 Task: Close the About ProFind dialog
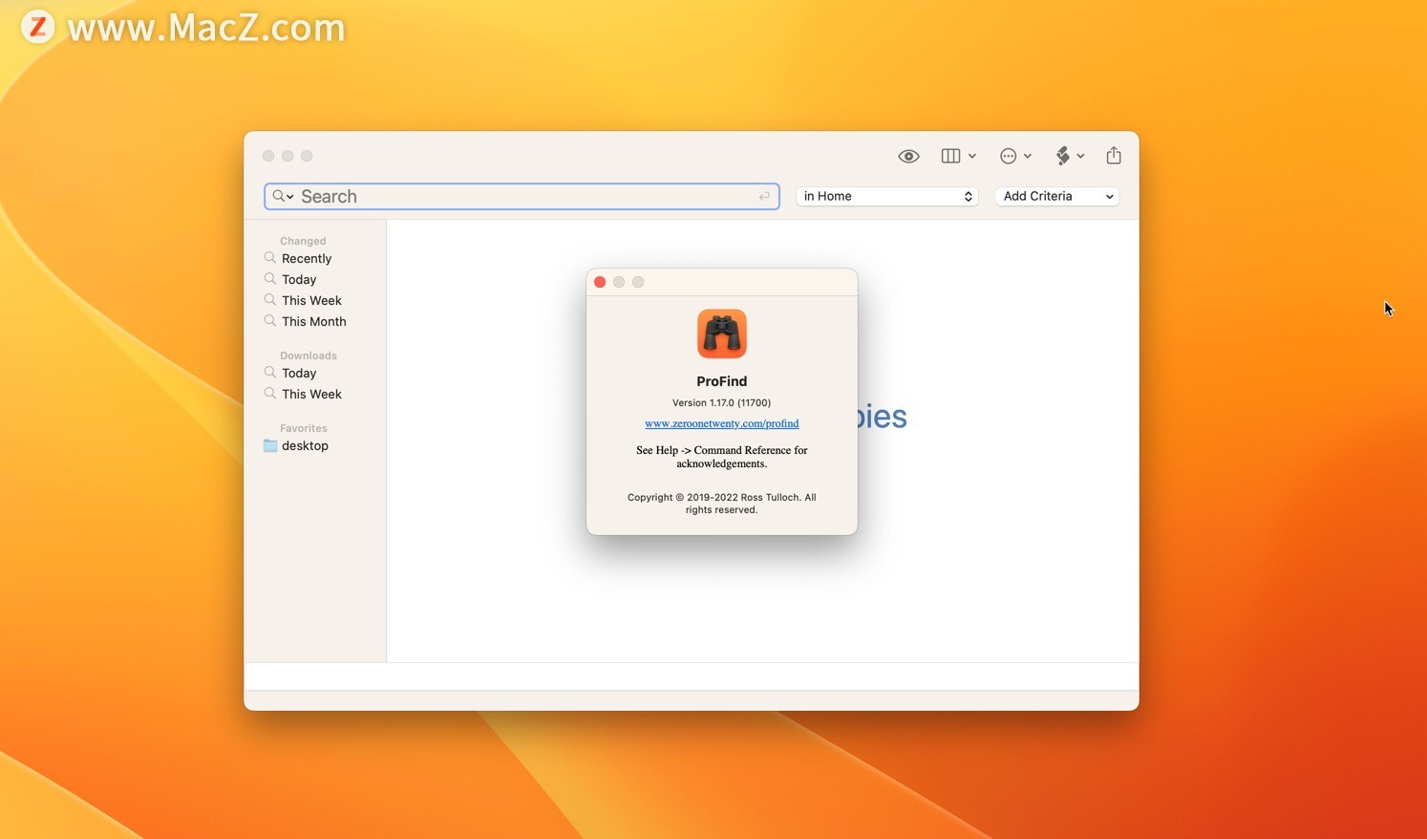600,282
